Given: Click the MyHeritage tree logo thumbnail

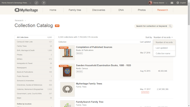Looking at the screenshot, I should [x=67, y=89].
